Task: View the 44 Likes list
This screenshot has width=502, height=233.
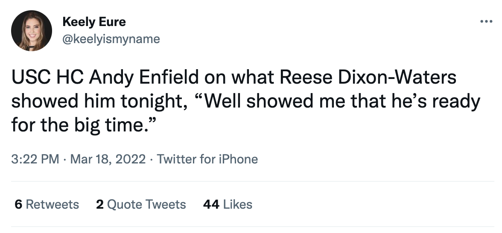Action: 228,204
